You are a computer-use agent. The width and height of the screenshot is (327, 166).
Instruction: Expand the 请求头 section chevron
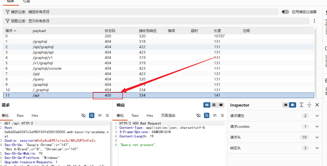317,137
